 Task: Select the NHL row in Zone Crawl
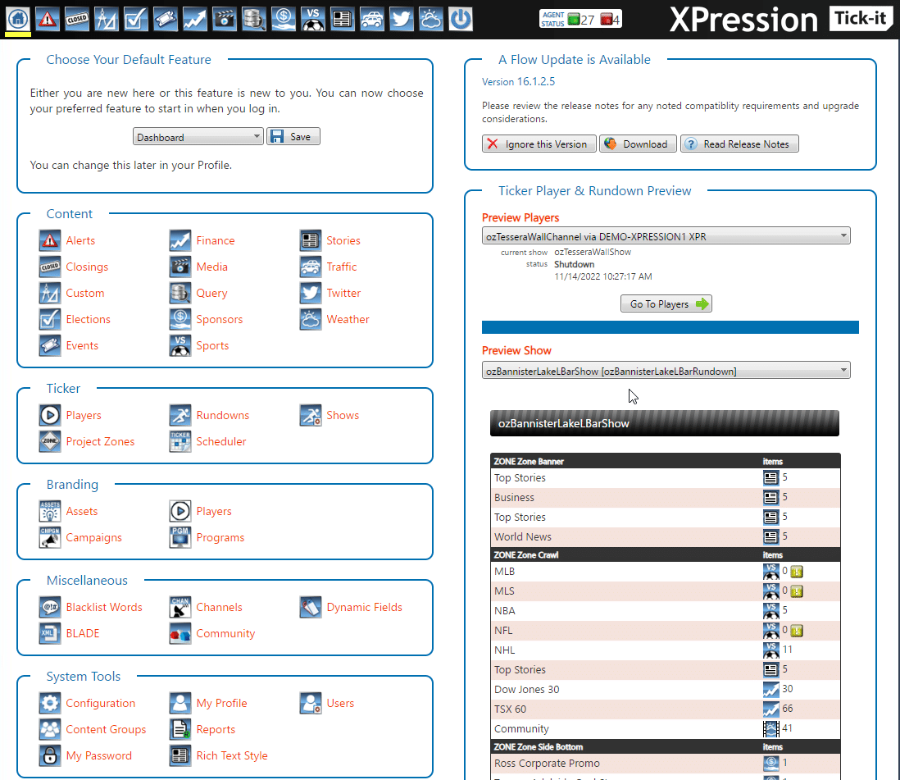[666, 650]
